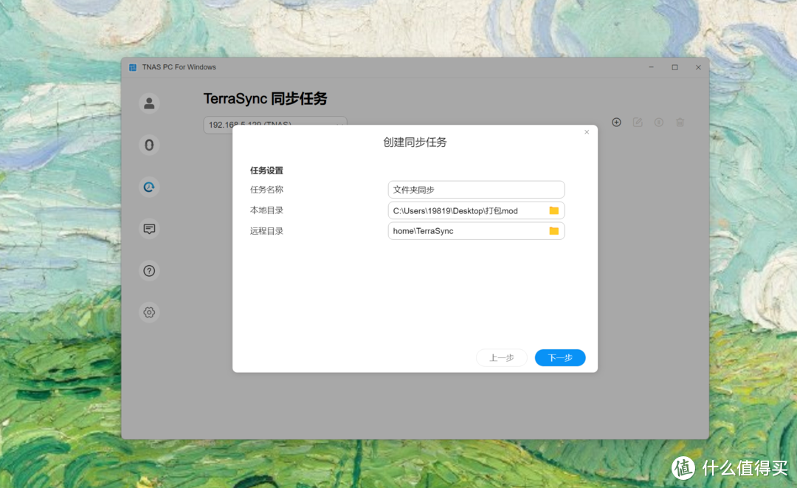Browse local directory via folder icon

[554, 210]
